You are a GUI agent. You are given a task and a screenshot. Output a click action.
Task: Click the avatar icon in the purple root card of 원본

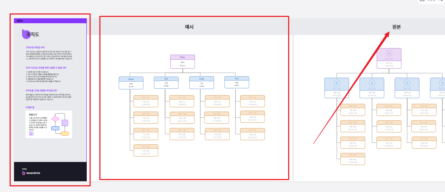pos(389,53)
